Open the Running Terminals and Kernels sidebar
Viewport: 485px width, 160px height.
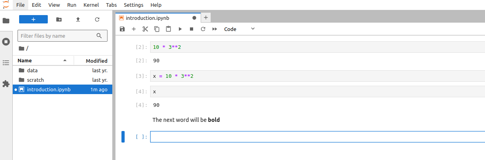pos(6,41)
